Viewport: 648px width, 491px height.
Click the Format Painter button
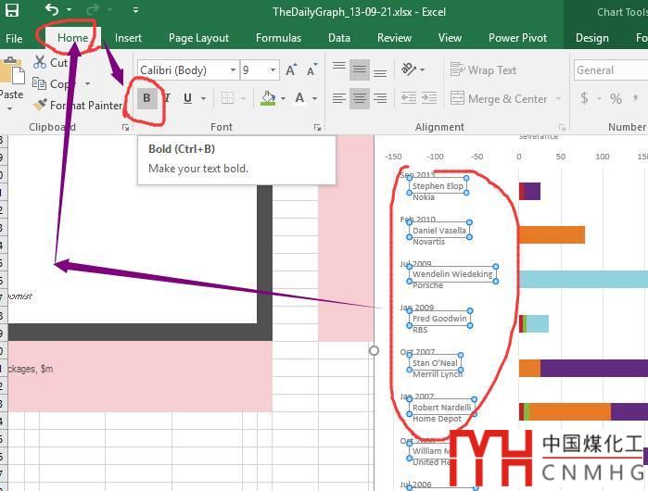(77, 106)
